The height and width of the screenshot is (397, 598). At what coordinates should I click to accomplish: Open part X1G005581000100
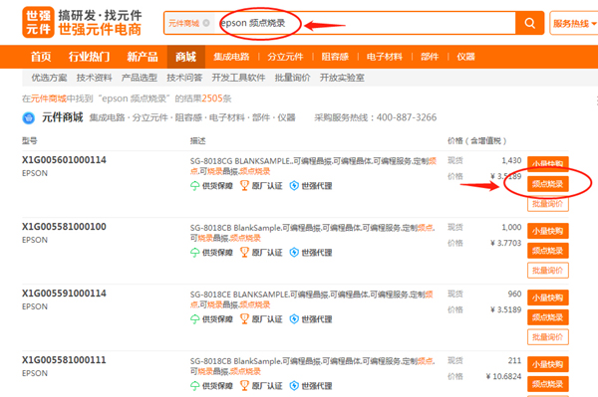coord(64,227)
